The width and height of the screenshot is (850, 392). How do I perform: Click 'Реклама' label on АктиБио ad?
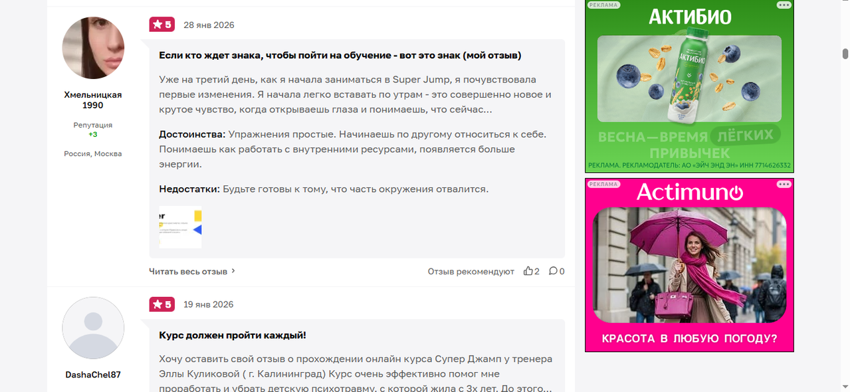click(603, 5)
